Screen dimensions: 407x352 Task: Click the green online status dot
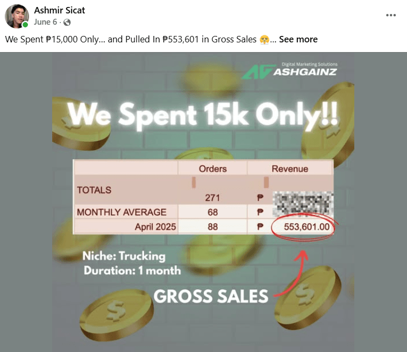25,25
